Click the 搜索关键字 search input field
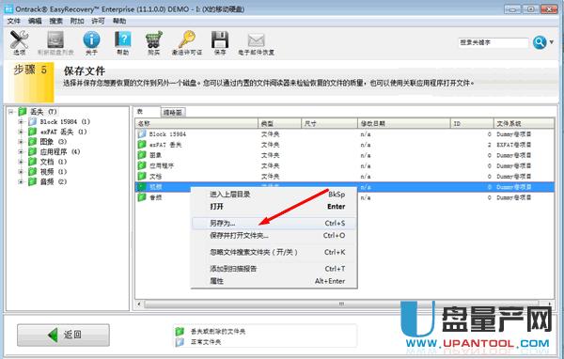This screenshot has width=564, height=359. (x=493, y=42)
